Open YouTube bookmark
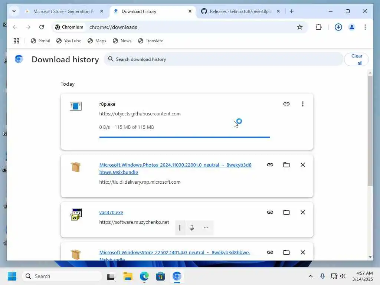380x285 pixels. pyautogui.click(x=69, y=41)
